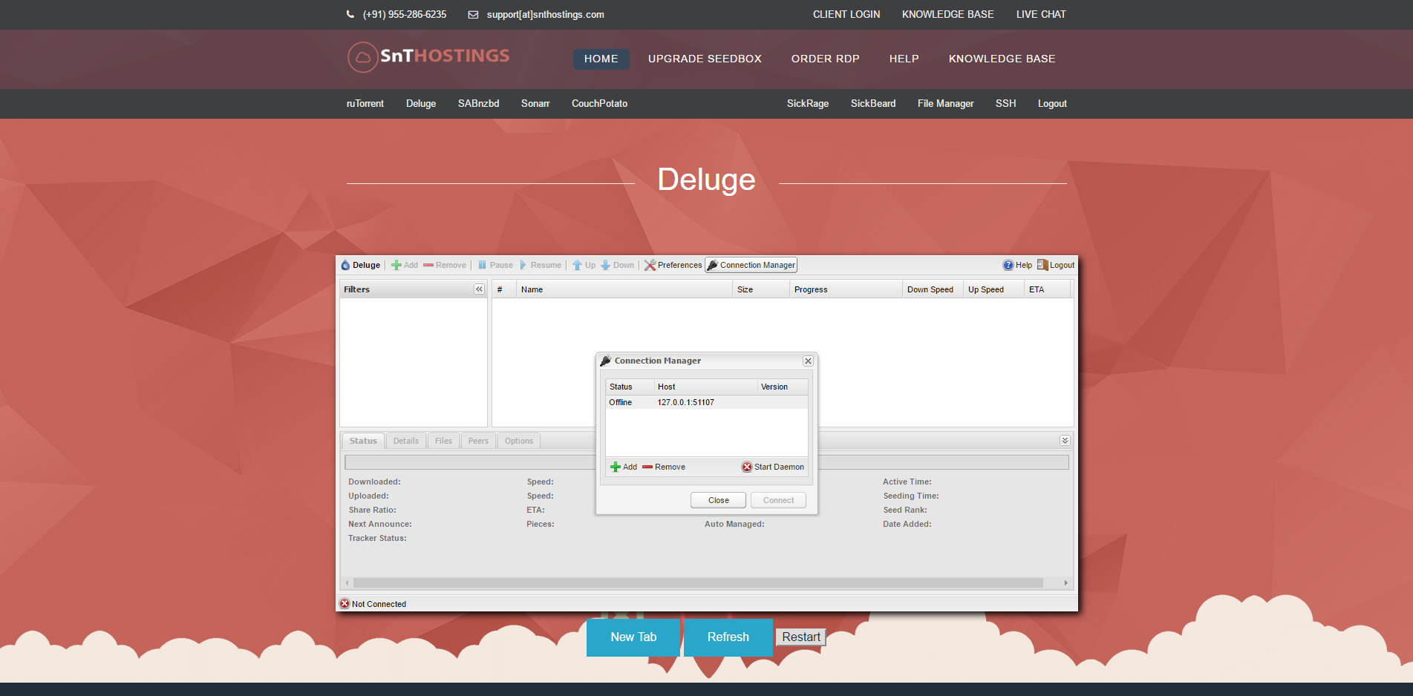Sort torrents by # queue column
The image size is (1413, 696).
click(504, 289)
